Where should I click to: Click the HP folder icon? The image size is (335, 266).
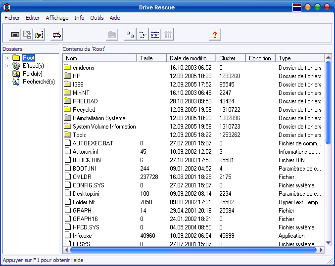point(67,76)
